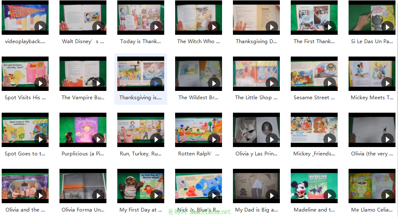Play Olivia y Las Prin... video icon
Screen dimensions: 398x217
tap(272, 139)
